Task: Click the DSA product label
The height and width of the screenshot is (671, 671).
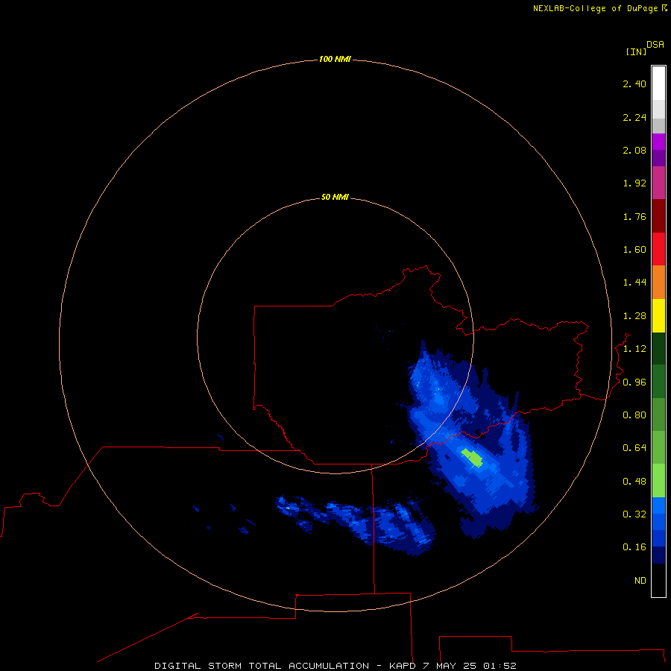Action: (655, 45)
